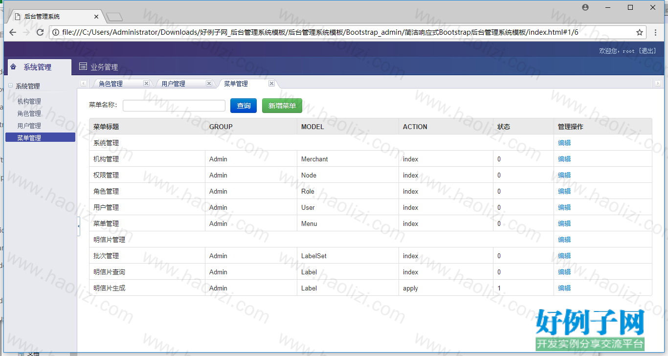This screenshot has width=668, height=356.
Task: Collapse the 系统管理 sidebar group
Action: [11, 86]
